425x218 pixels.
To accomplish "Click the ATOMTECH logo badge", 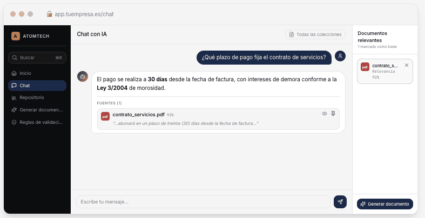I will (x=16, y=36).
